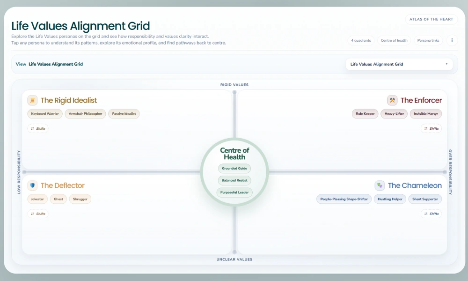Choose the Persona links pill
This screenshot has width=468, height=281.
428,40
